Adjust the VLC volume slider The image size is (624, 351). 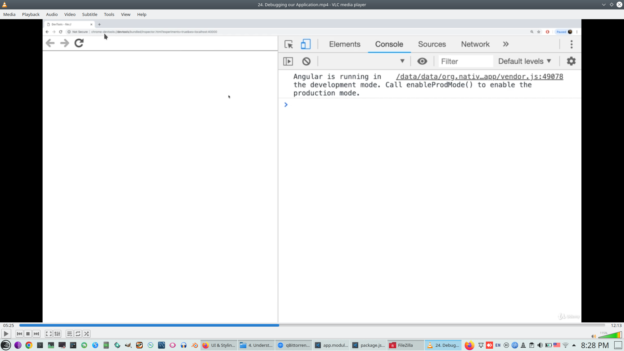pyautogui.click(x=610, y=335)
